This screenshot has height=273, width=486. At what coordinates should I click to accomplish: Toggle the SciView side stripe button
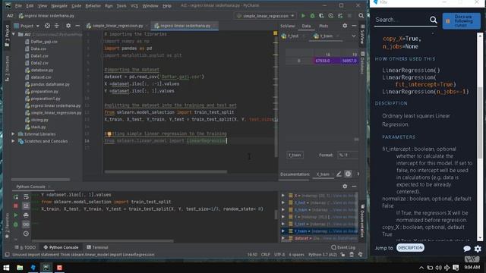[362, 35]
